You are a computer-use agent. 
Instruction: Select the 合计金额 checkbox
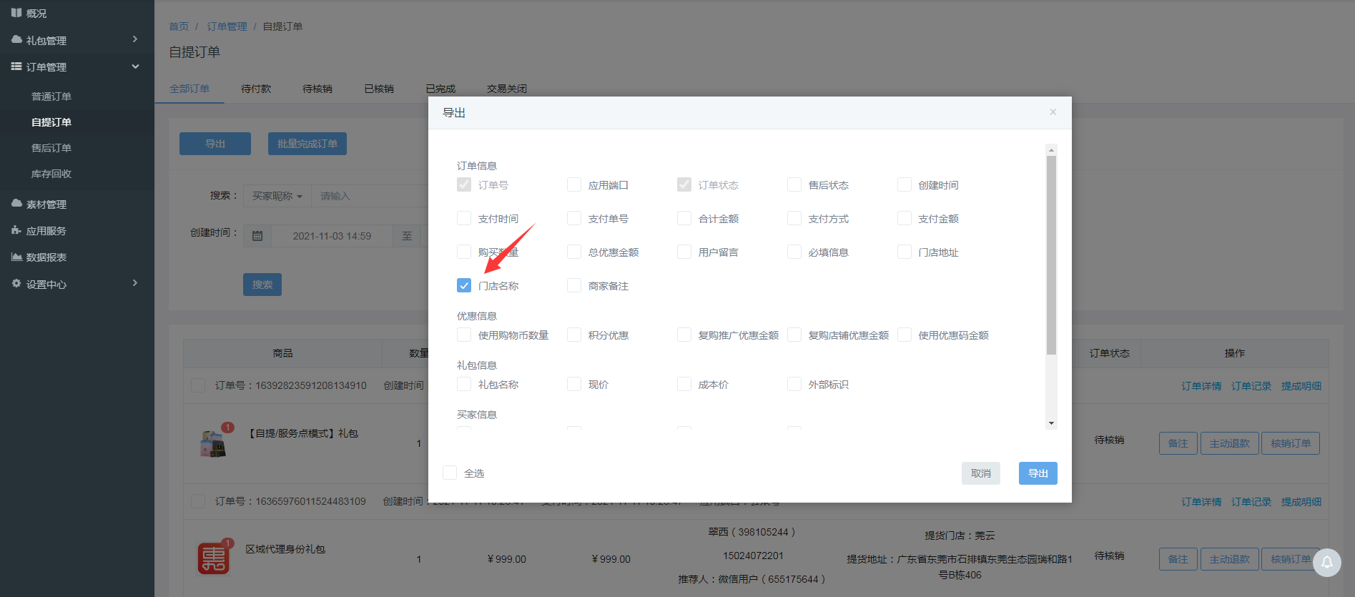pyautogui.click(x=684, y=218)
